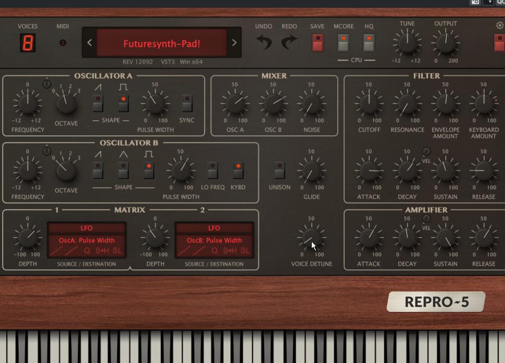Screen dimensions: 505x363
Task: Open settings via the gear icon
Action: click(500, 26)
